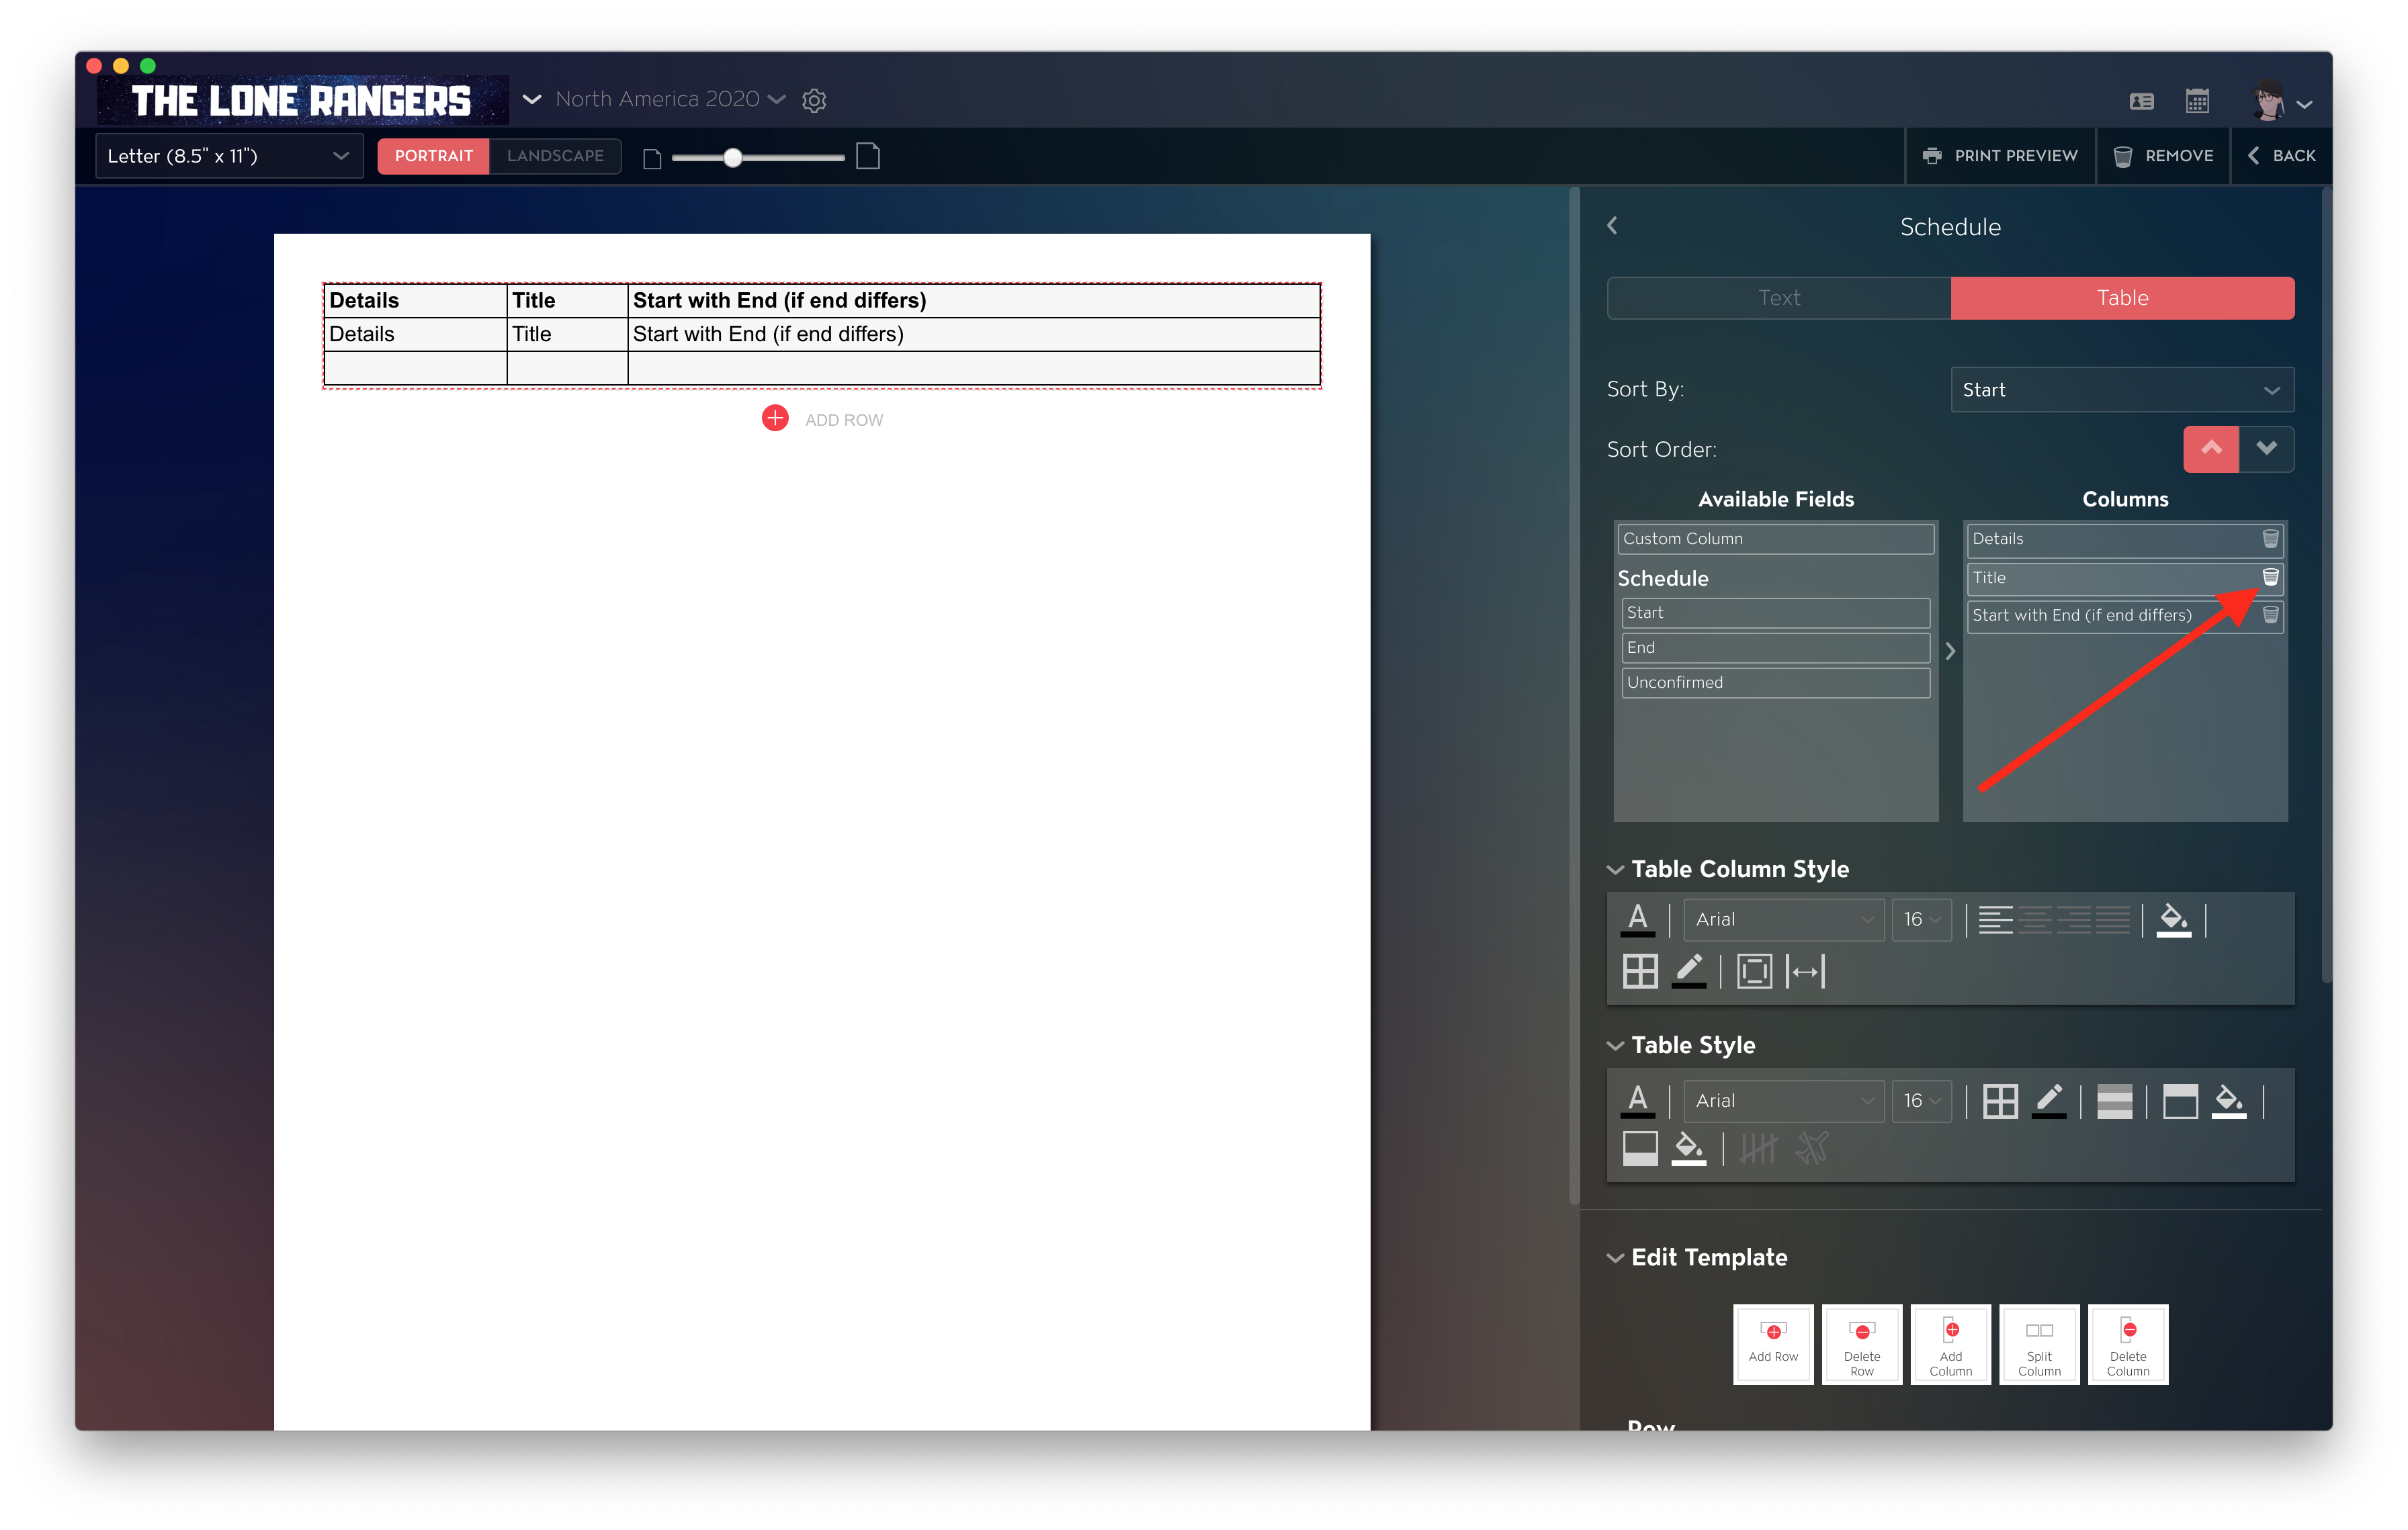This screenshot has height=1530, width=2408.
Task: Click the small page zoom-out icon
Action: pos(652,159)
